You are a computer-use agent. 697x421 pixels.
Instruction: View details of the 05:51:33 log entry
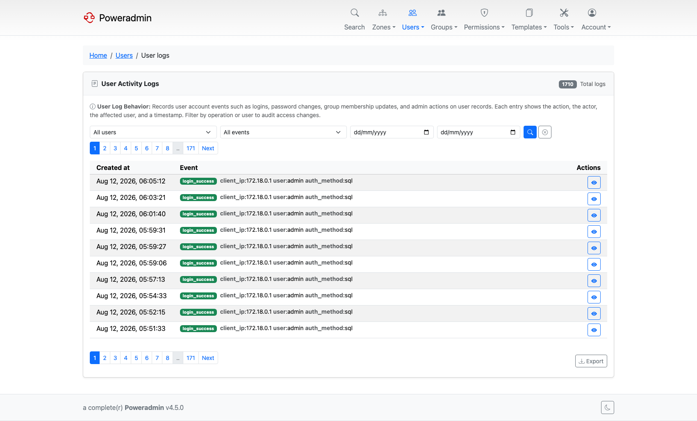(594, 330)
